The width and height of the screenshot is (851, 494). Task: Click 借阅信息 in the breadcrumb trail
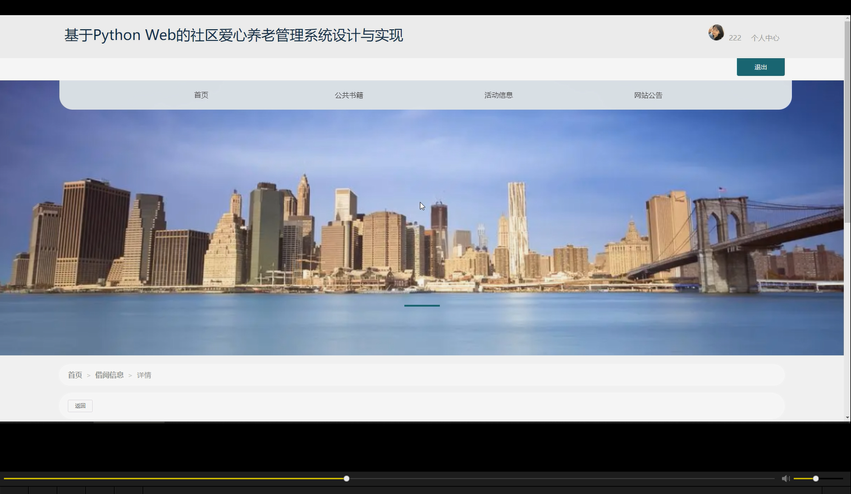pos(109,374)
